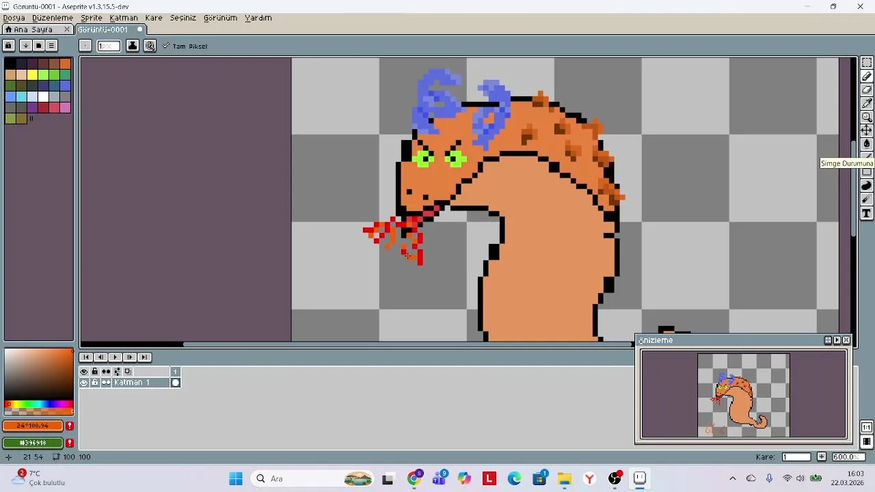Open the ink type button
The image size is (875, 492).
133,46
